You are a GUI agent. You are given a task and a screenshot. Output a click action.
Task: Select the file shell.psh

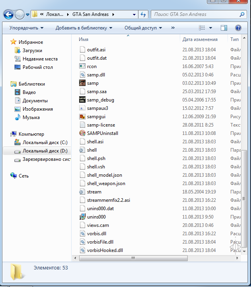[96, 158]
